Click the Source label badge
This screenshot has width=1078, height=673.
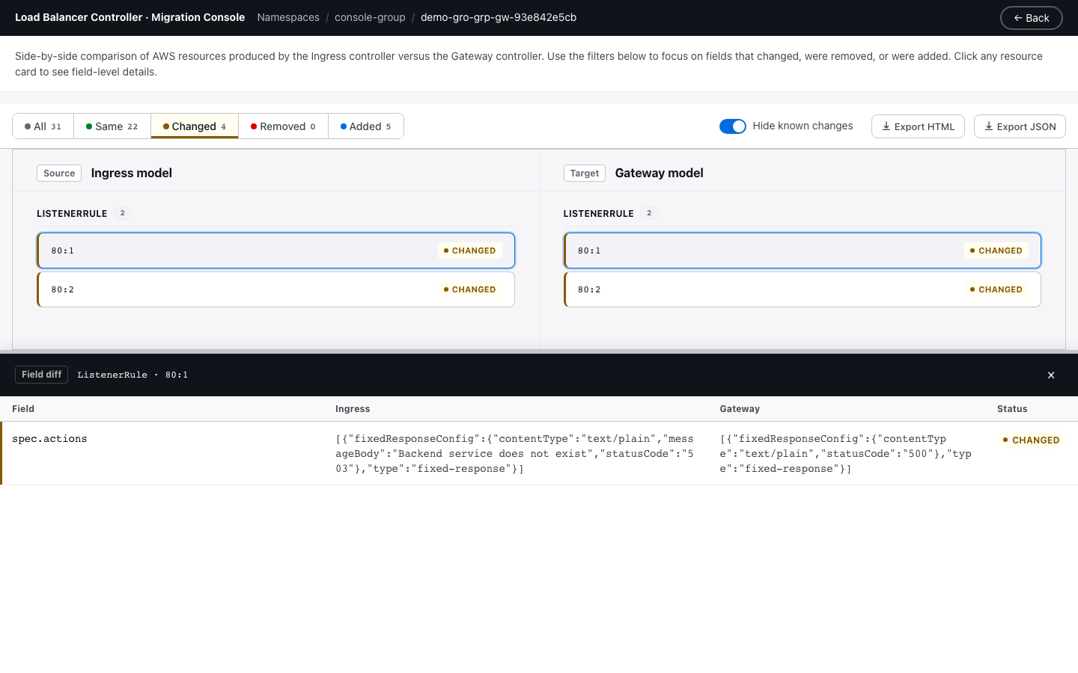[59, 173]
